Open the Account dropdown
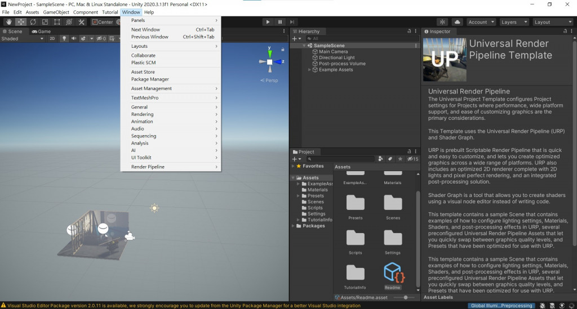 pyautogui.click(x=481, y=22)
